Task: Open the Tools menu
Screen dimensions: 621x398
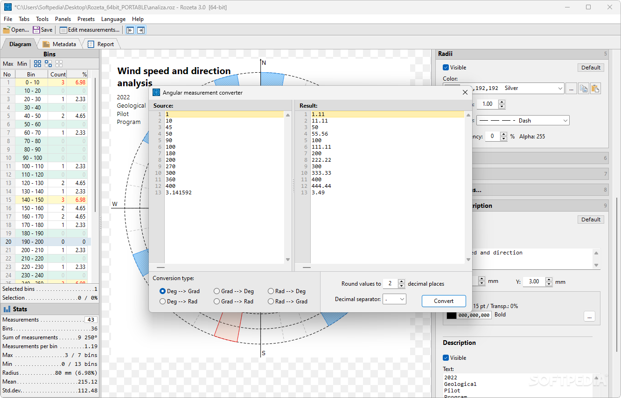Action: pyautogui.click(x=42, y=19)
